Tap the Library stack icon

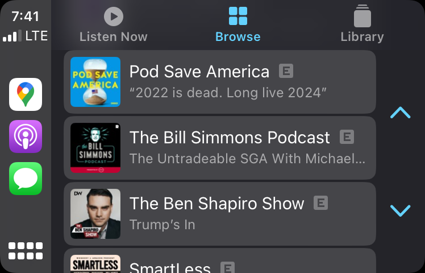pos(362,16)
